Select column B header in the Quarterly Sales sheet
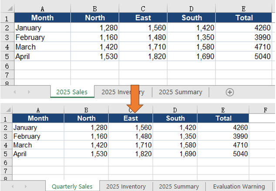Image resolution: width=276 pixels, height=191 pixels. [x=86, y=110]
